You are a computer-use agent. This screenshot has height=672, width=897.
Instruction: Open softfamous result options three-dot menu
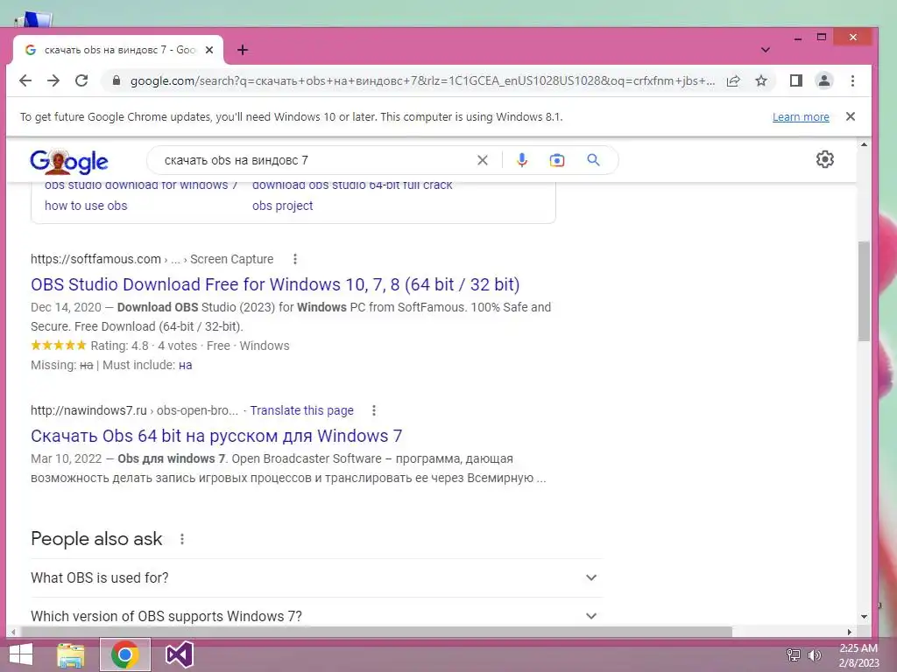(295, 259)
